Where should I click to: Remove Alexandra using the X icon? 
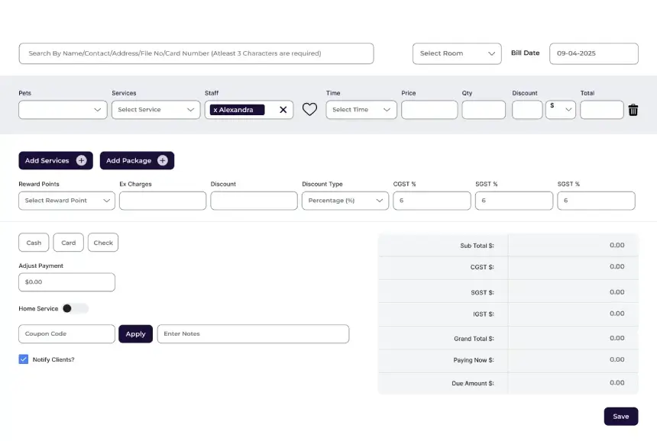click(x=283, y=110)
